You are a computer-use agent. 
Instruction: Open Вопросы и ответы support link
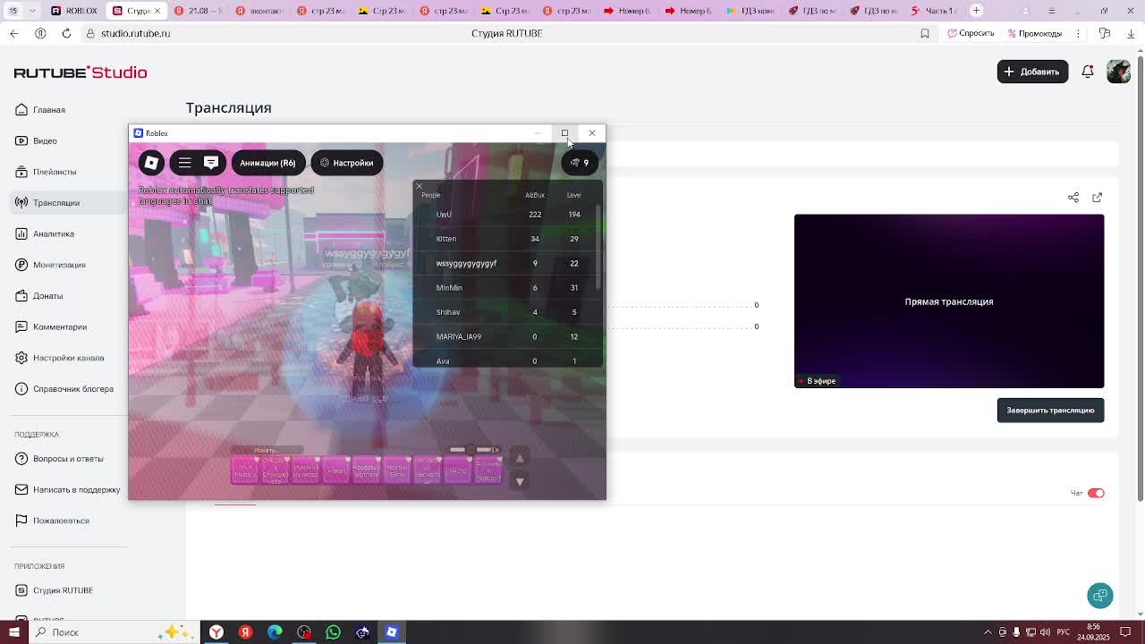(68, 459)
